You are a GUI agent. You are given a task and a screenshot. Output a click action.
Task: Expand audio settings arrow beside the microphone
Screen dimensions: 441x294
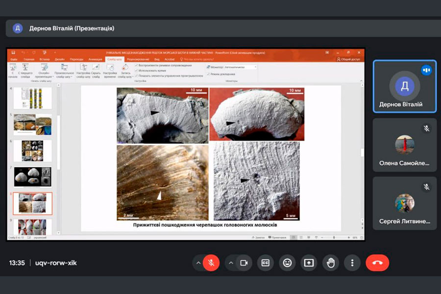pos(198,263)
